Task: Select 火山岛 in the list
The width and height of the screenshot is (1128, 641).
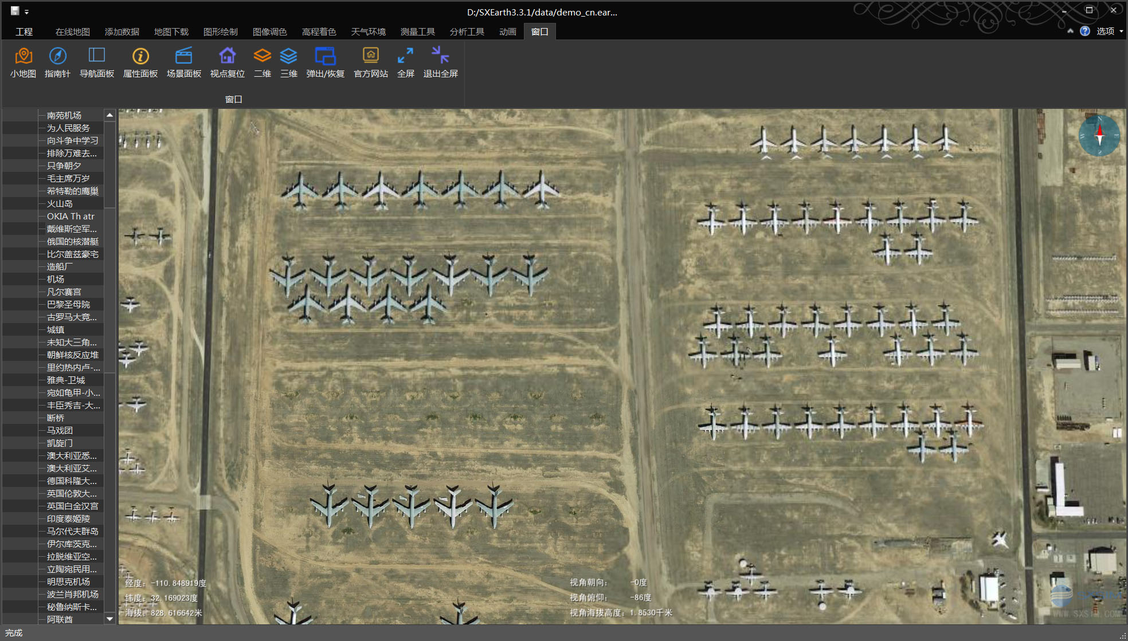Action: (60, 203)
